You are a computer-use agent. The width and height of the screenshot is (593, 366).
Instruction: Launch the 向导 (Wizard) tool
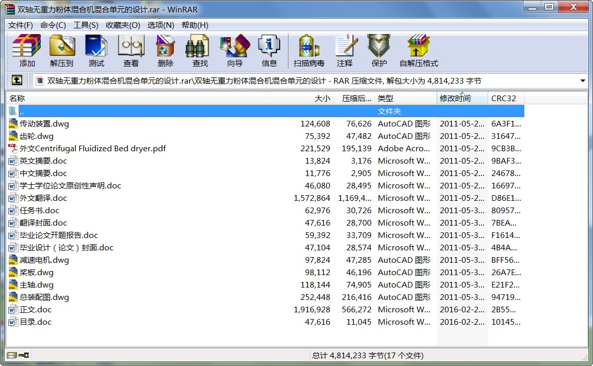tap(234, 51)
